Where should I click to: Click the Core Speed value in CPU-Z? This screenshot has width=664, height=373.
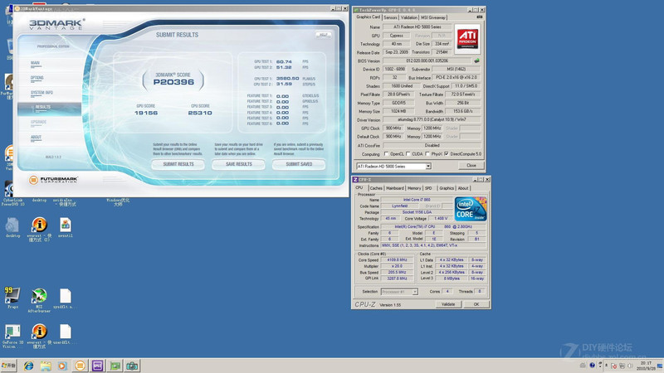(x=397, y=260)
